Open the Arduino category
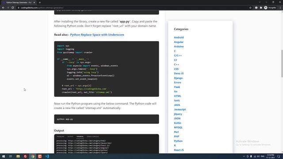This screenshot has width=283, height=159. click(179, 46)
